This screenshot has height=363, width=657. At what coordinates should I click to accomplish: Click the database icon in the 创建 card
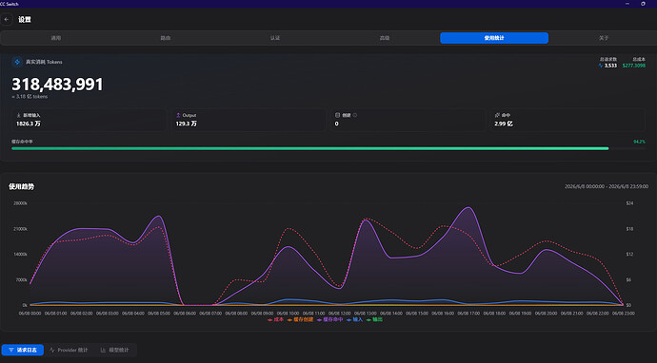click(x=337, y=115)
